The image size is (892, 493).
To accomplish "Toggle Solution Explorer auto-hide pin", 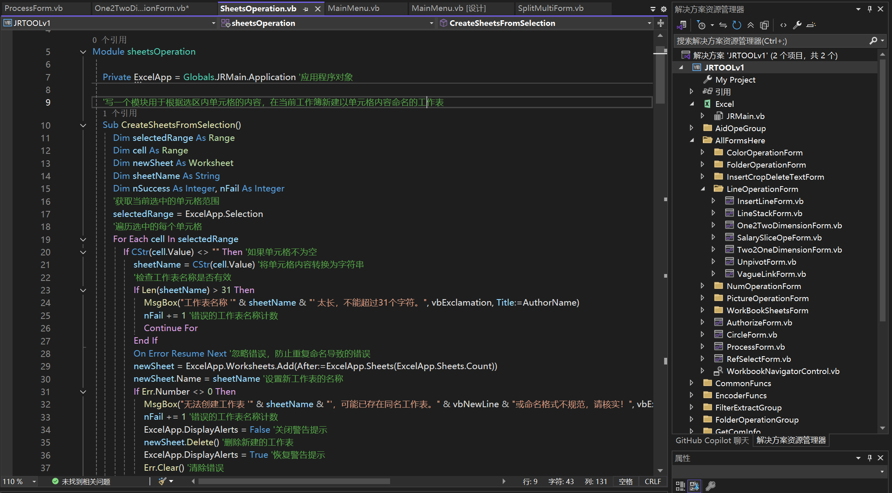I will tap(870, 9).
